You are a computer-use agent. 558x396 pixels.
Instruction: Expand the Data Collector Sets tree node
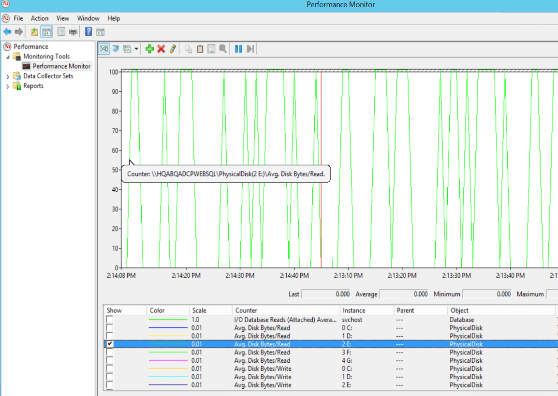(8, 76)
